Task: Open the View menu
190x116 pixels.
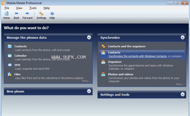Action: click(19, 8)
